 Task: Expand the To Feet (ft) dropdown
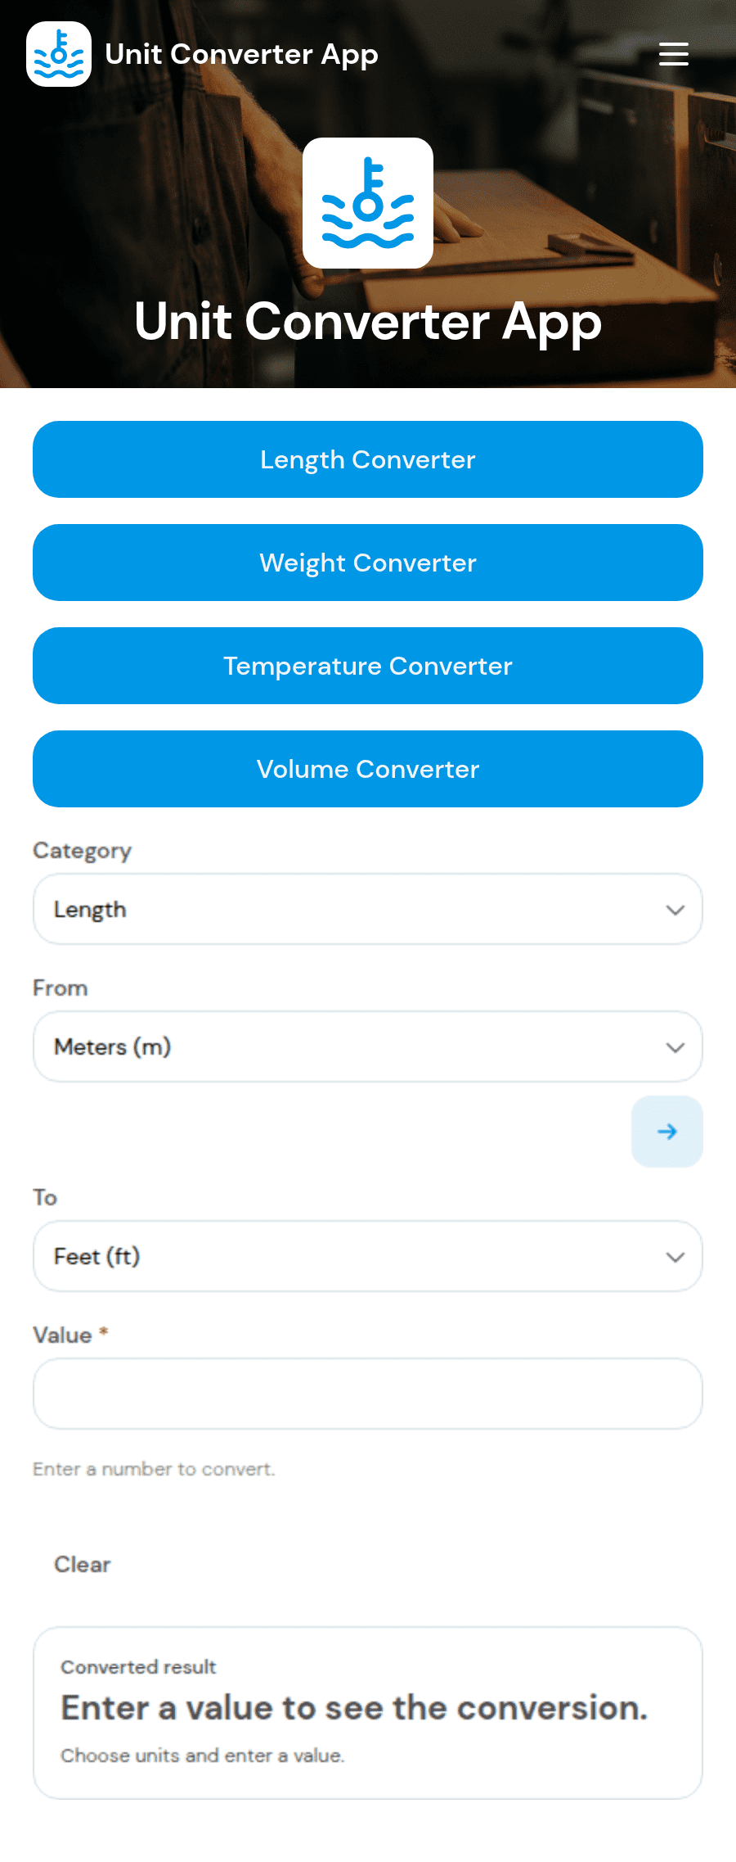tap(368, 1256)
